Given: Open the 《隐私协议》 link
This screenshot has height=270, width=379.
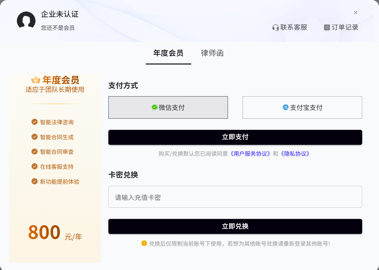Looking at the screenshot, I should (295, 154).
